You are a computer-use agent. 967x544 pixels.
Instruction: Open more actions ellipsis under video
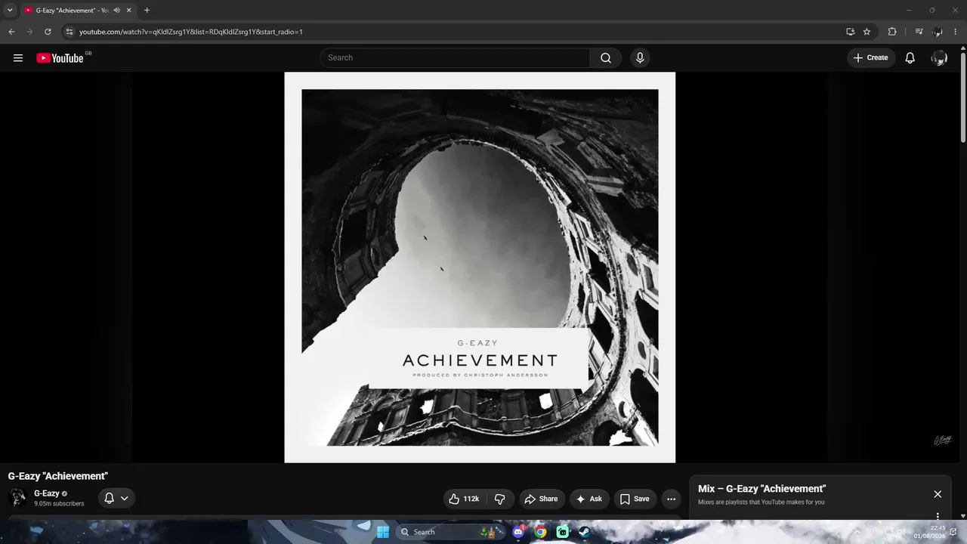pos(671,499)
